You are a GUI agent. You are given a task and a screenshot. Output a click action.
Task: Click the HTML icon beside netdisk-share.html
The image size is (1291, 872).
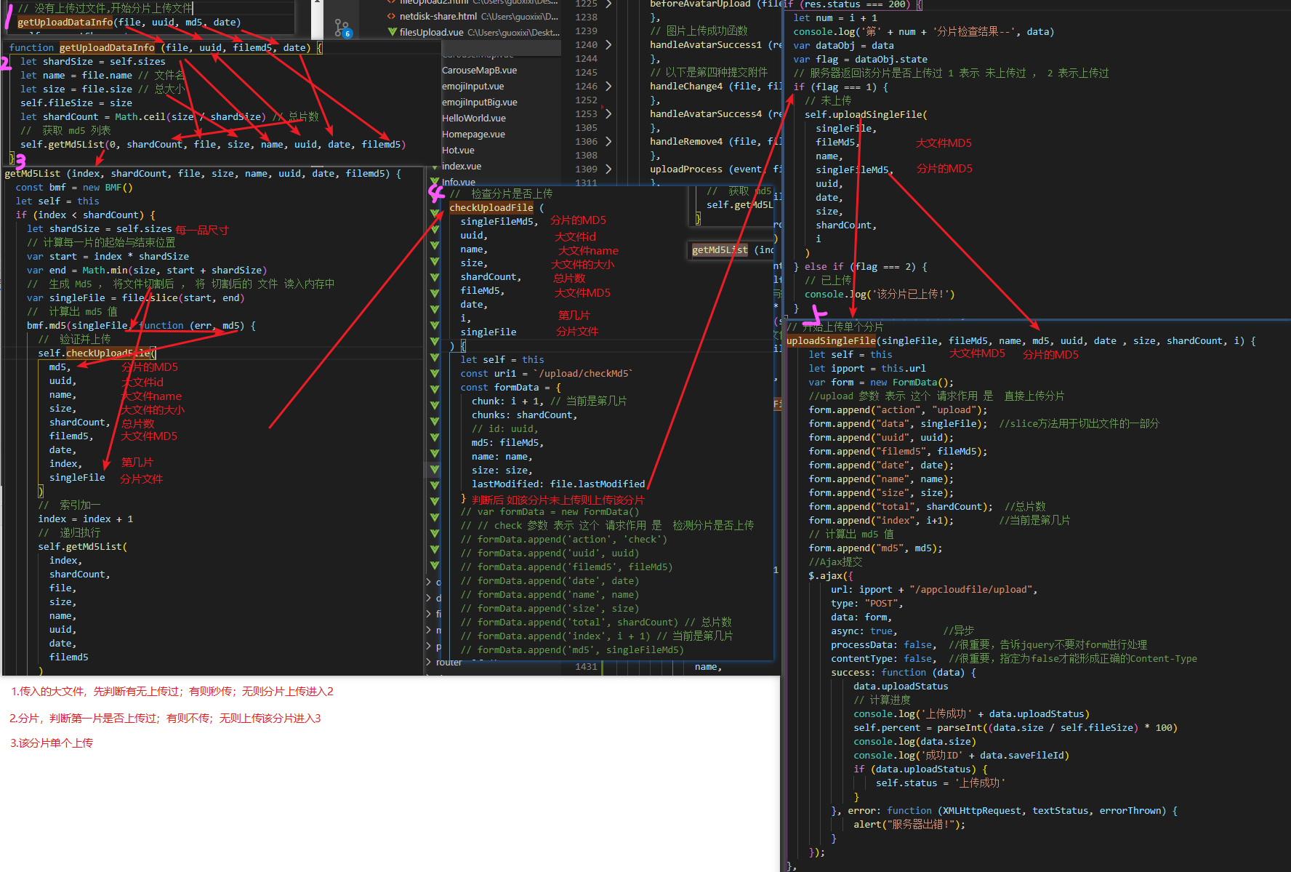pos(392,16)
